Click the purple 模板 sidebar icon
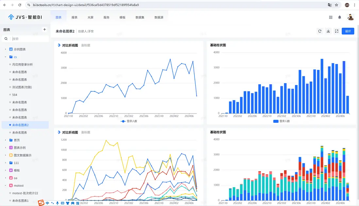The width and height of the screenshot is (359, 206). coord(11,170)
